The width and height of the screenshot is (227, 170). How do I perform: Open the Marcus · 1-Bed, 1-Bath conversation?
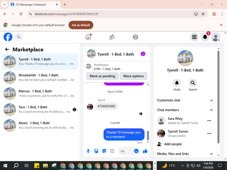[40, 93]
